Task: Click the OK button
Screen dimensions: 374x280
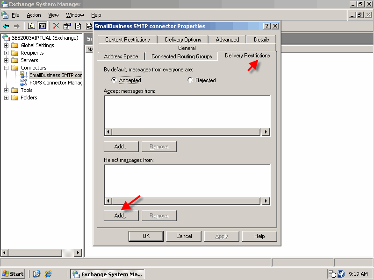Action: (146, 236)
